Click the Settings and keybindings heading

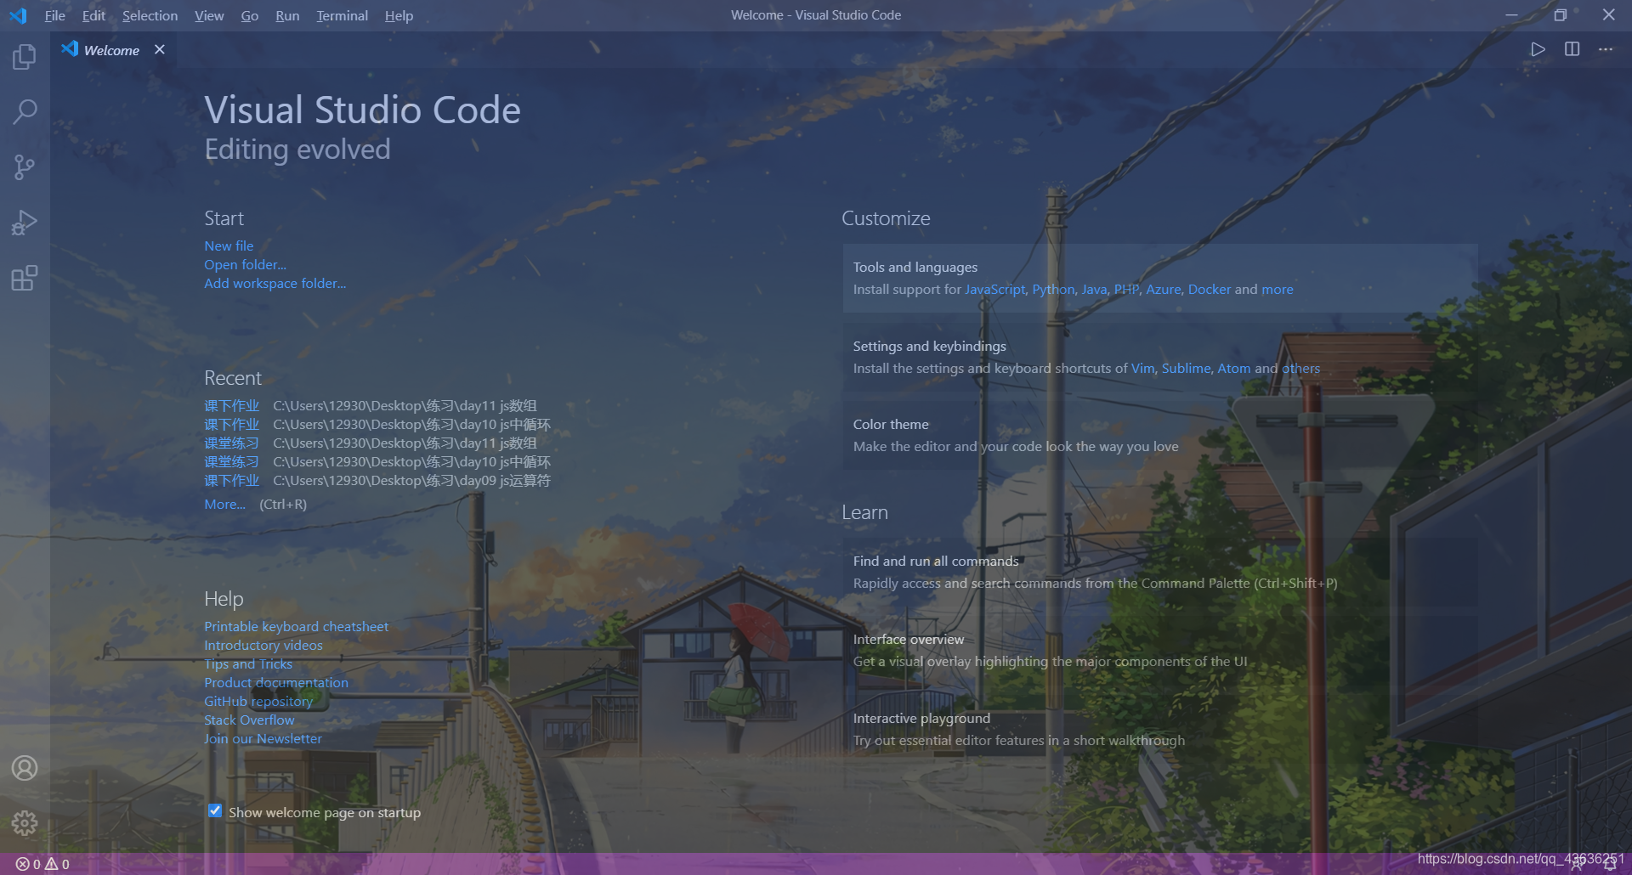(929, 346)
